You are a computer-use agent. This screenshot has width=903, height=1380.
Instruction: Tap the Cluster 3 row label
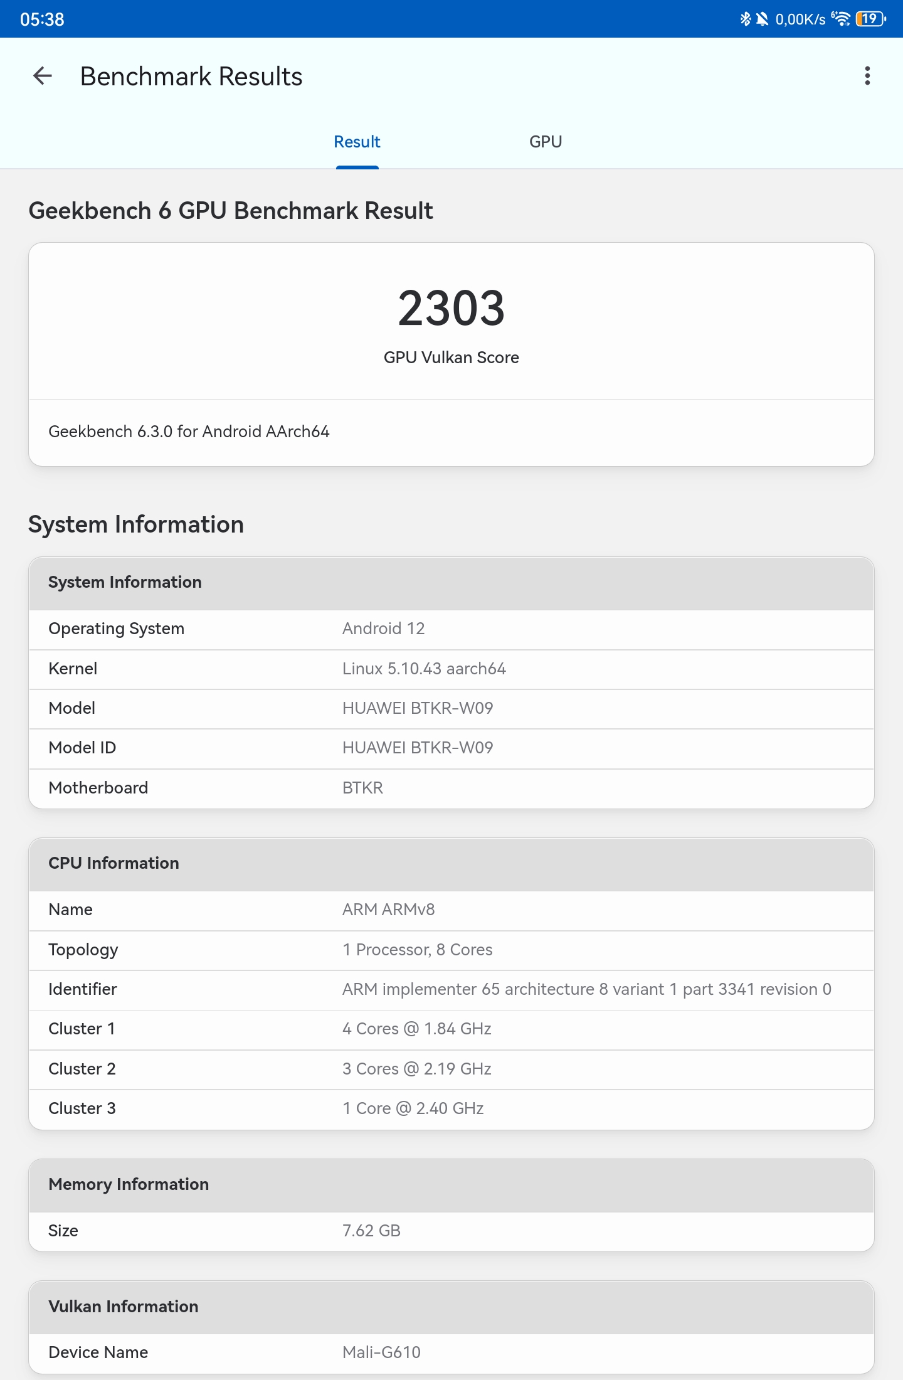[x=82, y=1108]
